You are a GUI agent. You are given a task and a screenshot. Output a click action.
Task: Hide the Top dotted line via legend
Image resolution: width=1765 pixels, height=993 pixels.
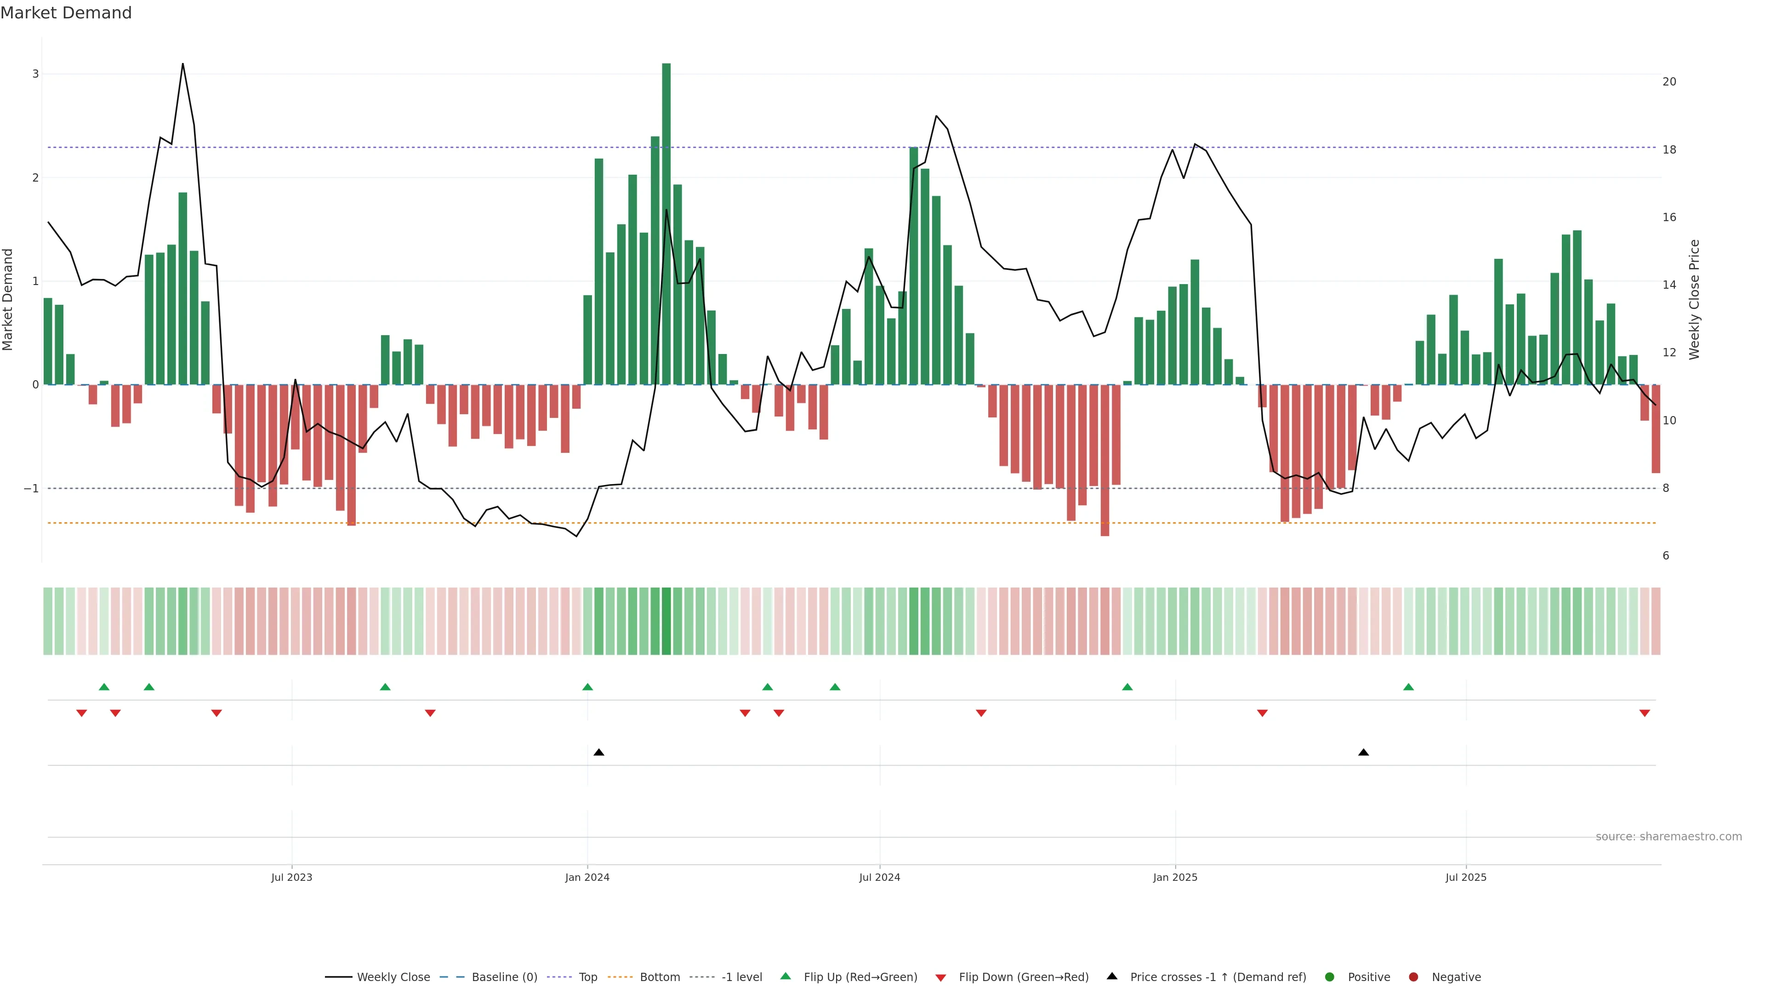[587, 976]
